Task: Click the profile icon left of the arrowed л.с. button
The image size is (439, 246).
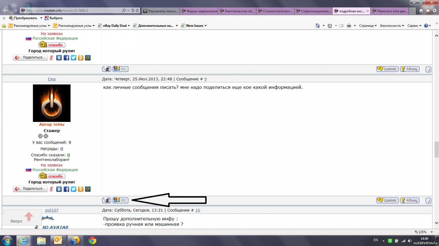Action: pos(107,200)
